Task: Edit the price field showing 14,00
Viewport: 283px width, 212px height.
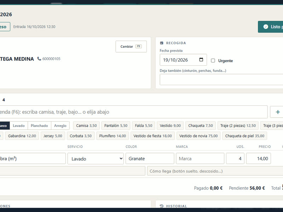Action: tap(259, 159)
